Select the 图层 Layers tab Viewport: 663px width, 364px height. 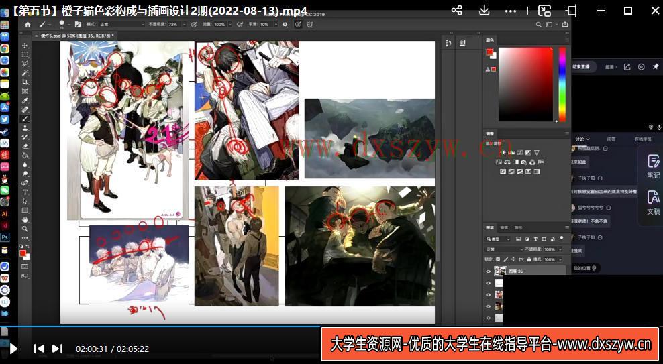490,228
